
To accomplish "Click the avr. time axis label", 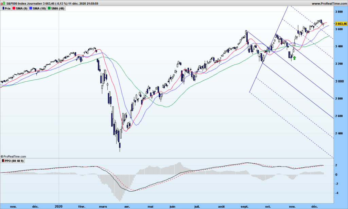I will (127, 207).
